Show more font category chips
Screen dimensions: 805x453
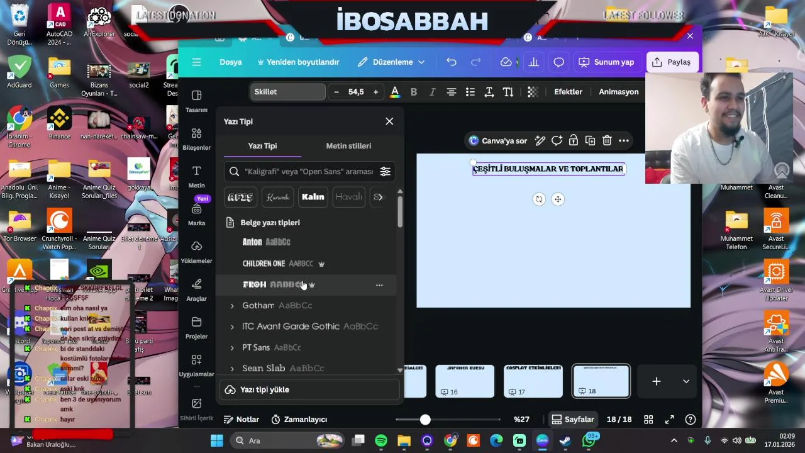[x=379, y=197]
